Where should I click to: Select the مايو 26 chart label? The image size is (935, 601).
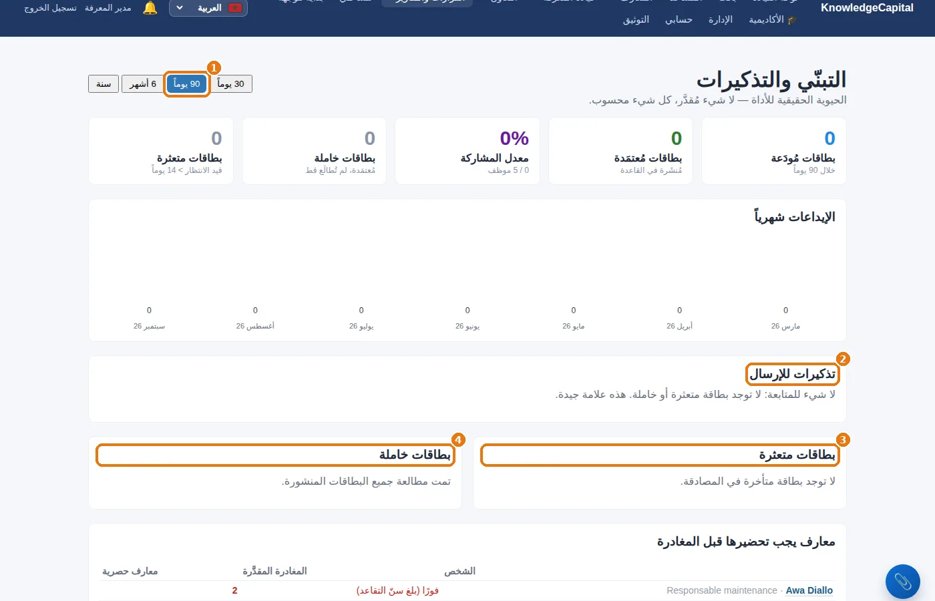(x=573, y=326)
